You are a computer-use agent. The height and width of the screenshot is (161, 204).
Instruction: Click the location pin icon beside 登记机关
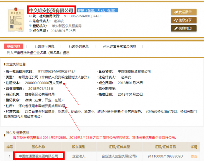pyautogui.click(x=30, y=26)
